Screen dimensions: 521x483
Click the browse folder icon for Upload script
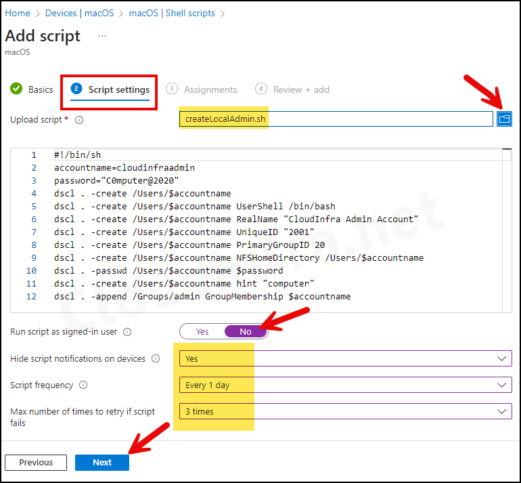point(504,119)
